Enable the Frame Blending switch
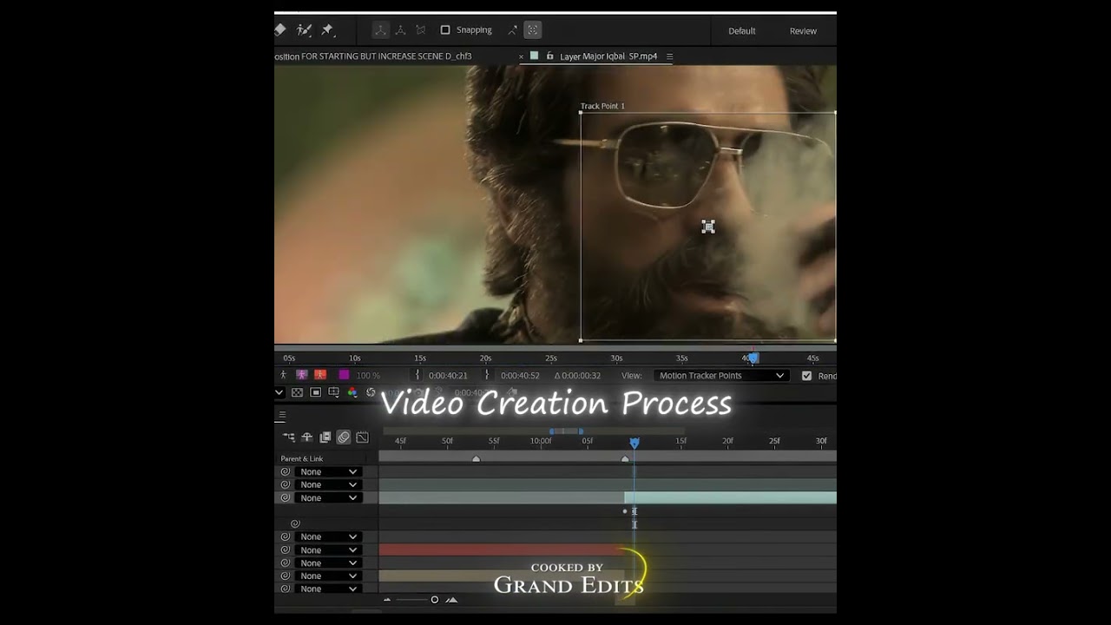1111x625 pixels. tap(325, 437)
